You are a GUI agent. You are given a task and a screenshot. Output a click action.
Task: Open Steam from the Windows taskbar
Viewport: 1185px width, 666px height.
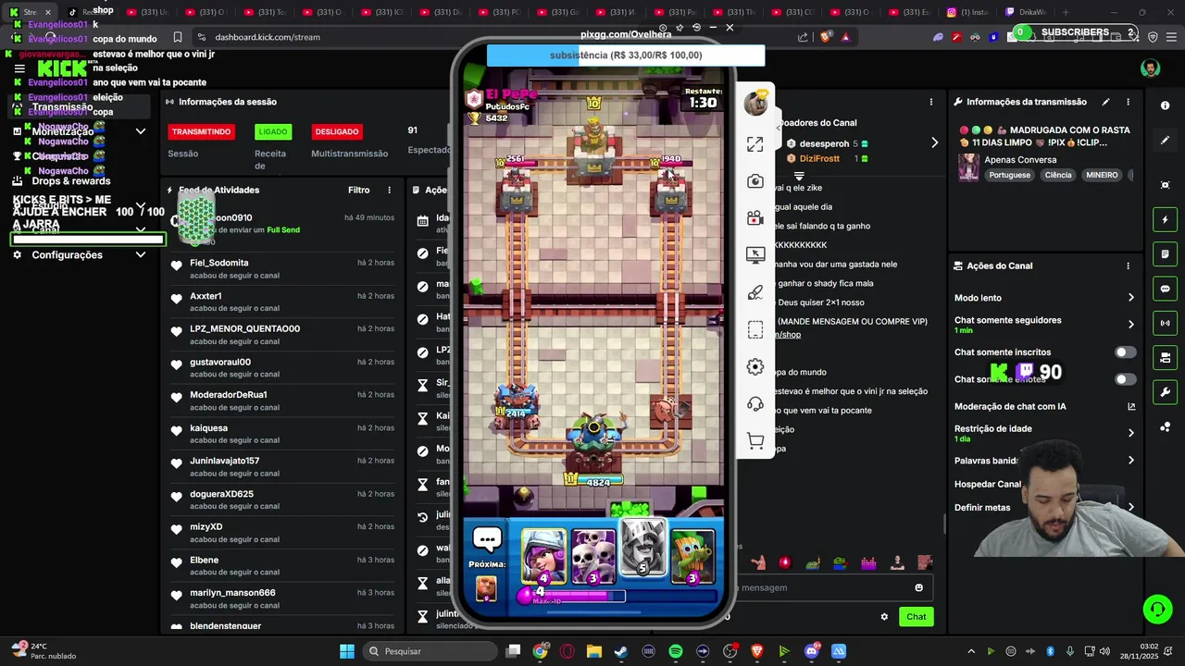pyautogui.click(x=621, y=651)
